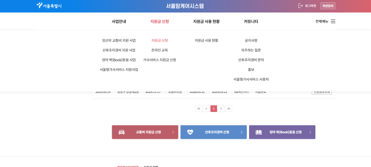Go to first page with double-left arrow

point(199,109)
